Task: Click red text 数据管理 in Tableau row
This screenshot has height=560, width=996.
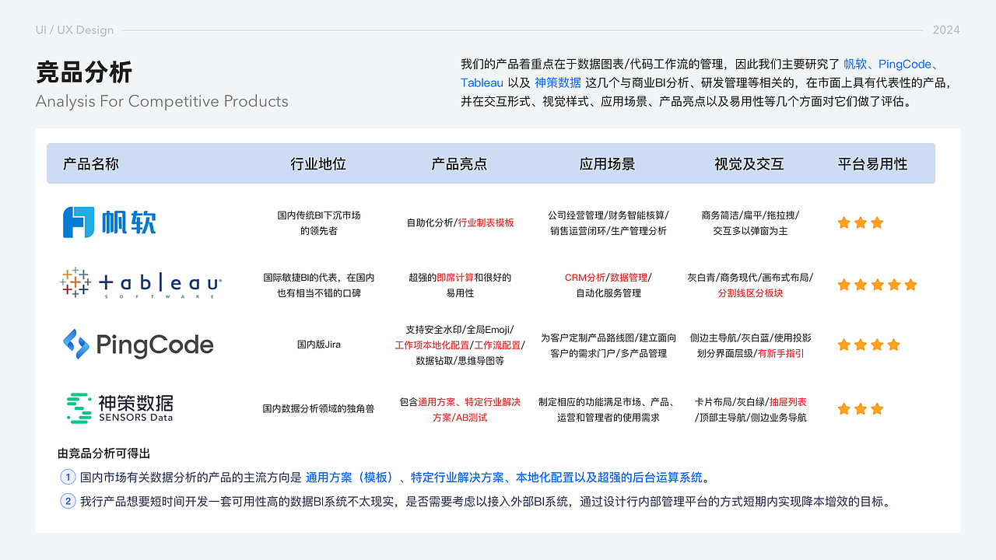Action: click(x=629, y=278)
